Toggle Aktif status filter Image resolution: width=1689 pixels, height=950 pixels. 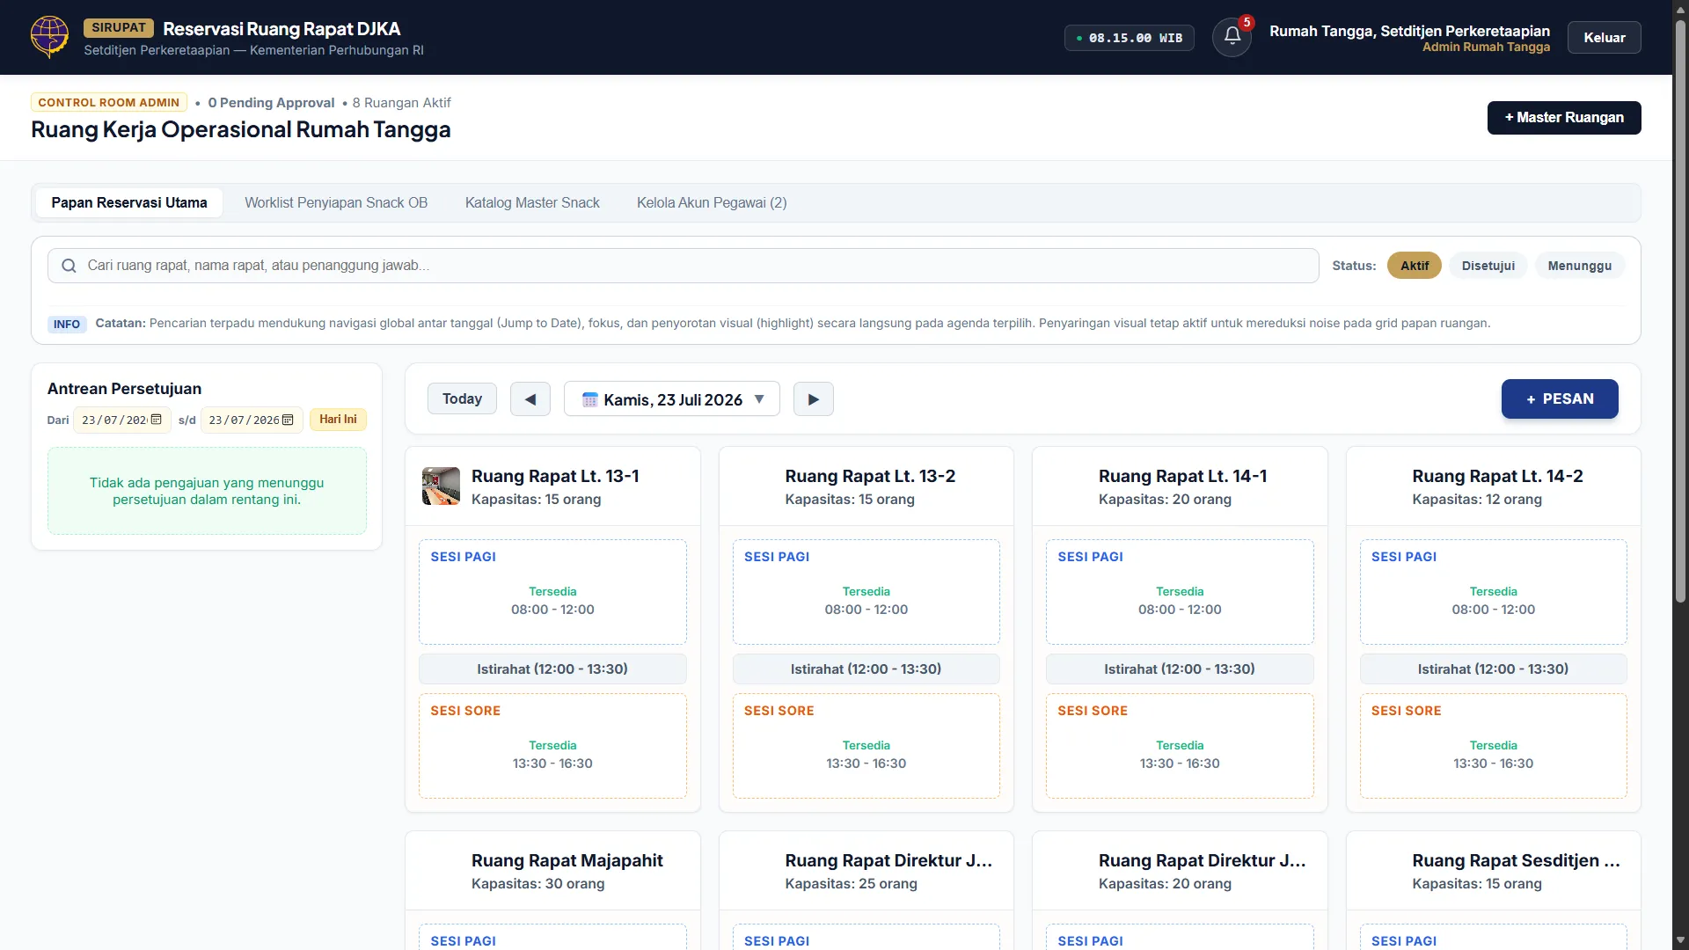coord(1415,266)
